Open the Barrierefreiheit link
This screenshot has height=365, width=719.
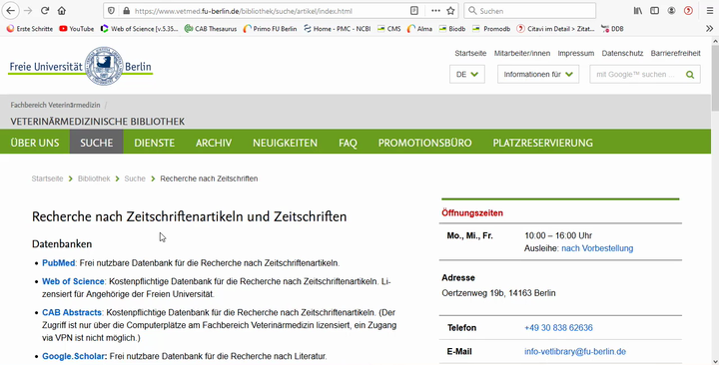(675, 53)
